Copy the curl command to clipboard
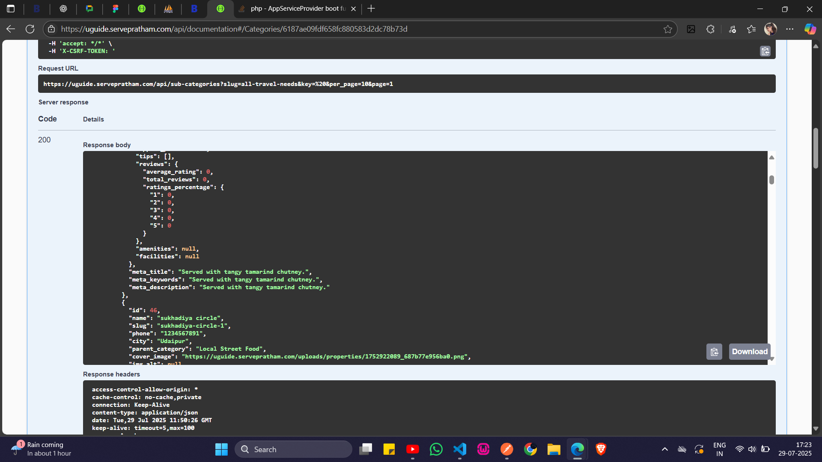Viewport: 822px width, 462px height. (x=765, y=51)
